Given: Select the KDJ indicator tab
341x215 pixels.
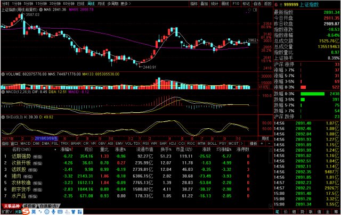Looking at the screenshot, I should [x=172, y=143].
